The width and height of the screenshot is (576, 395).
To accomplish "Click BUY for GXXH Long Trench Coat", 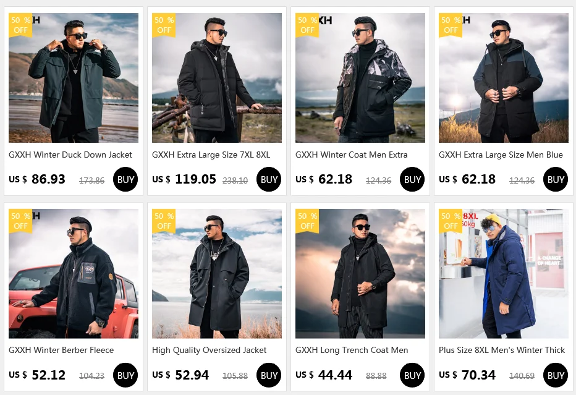I will pos(412,375).
